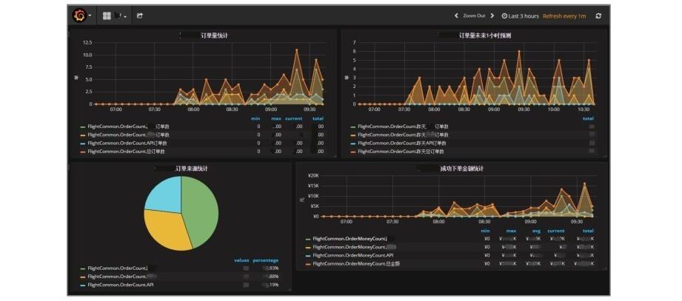Click the yellow color swatch in pie chart legend
This screenshot has height=301, width=682.
click(83, 277)
